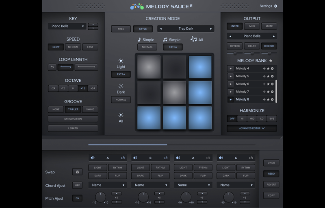Click the melody playback progress bar

point(171,145)
